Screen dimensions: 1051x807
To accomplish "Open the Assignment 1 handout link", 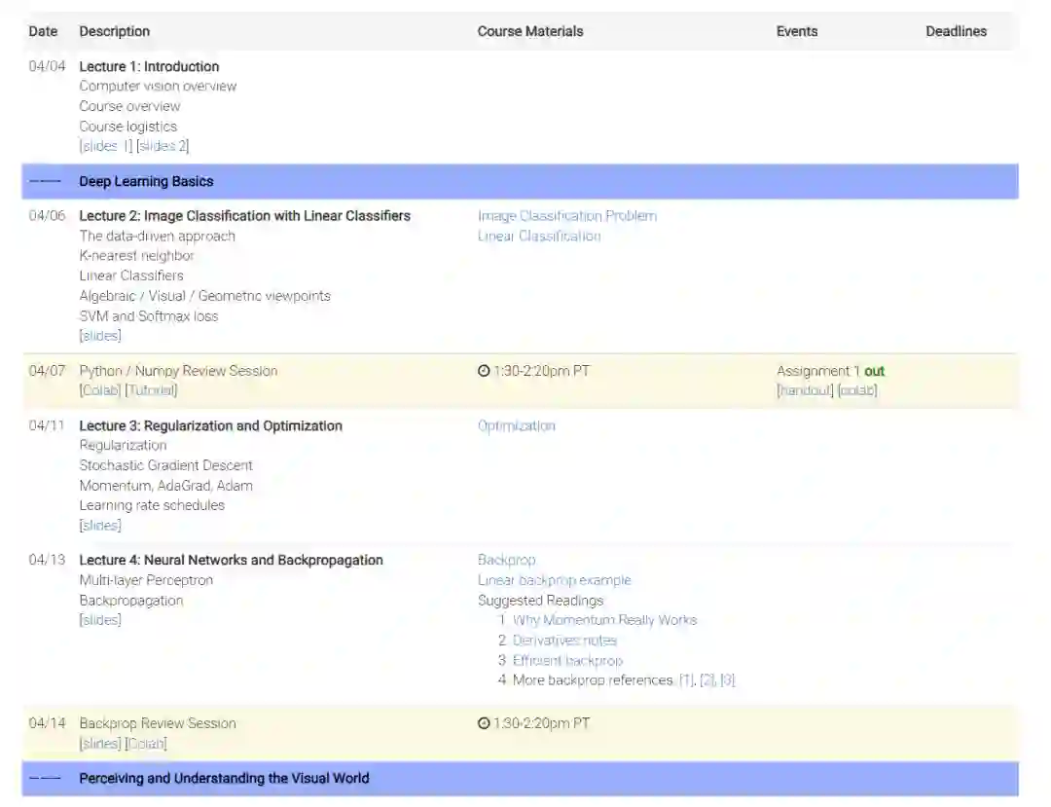I will tap(805, 390).
